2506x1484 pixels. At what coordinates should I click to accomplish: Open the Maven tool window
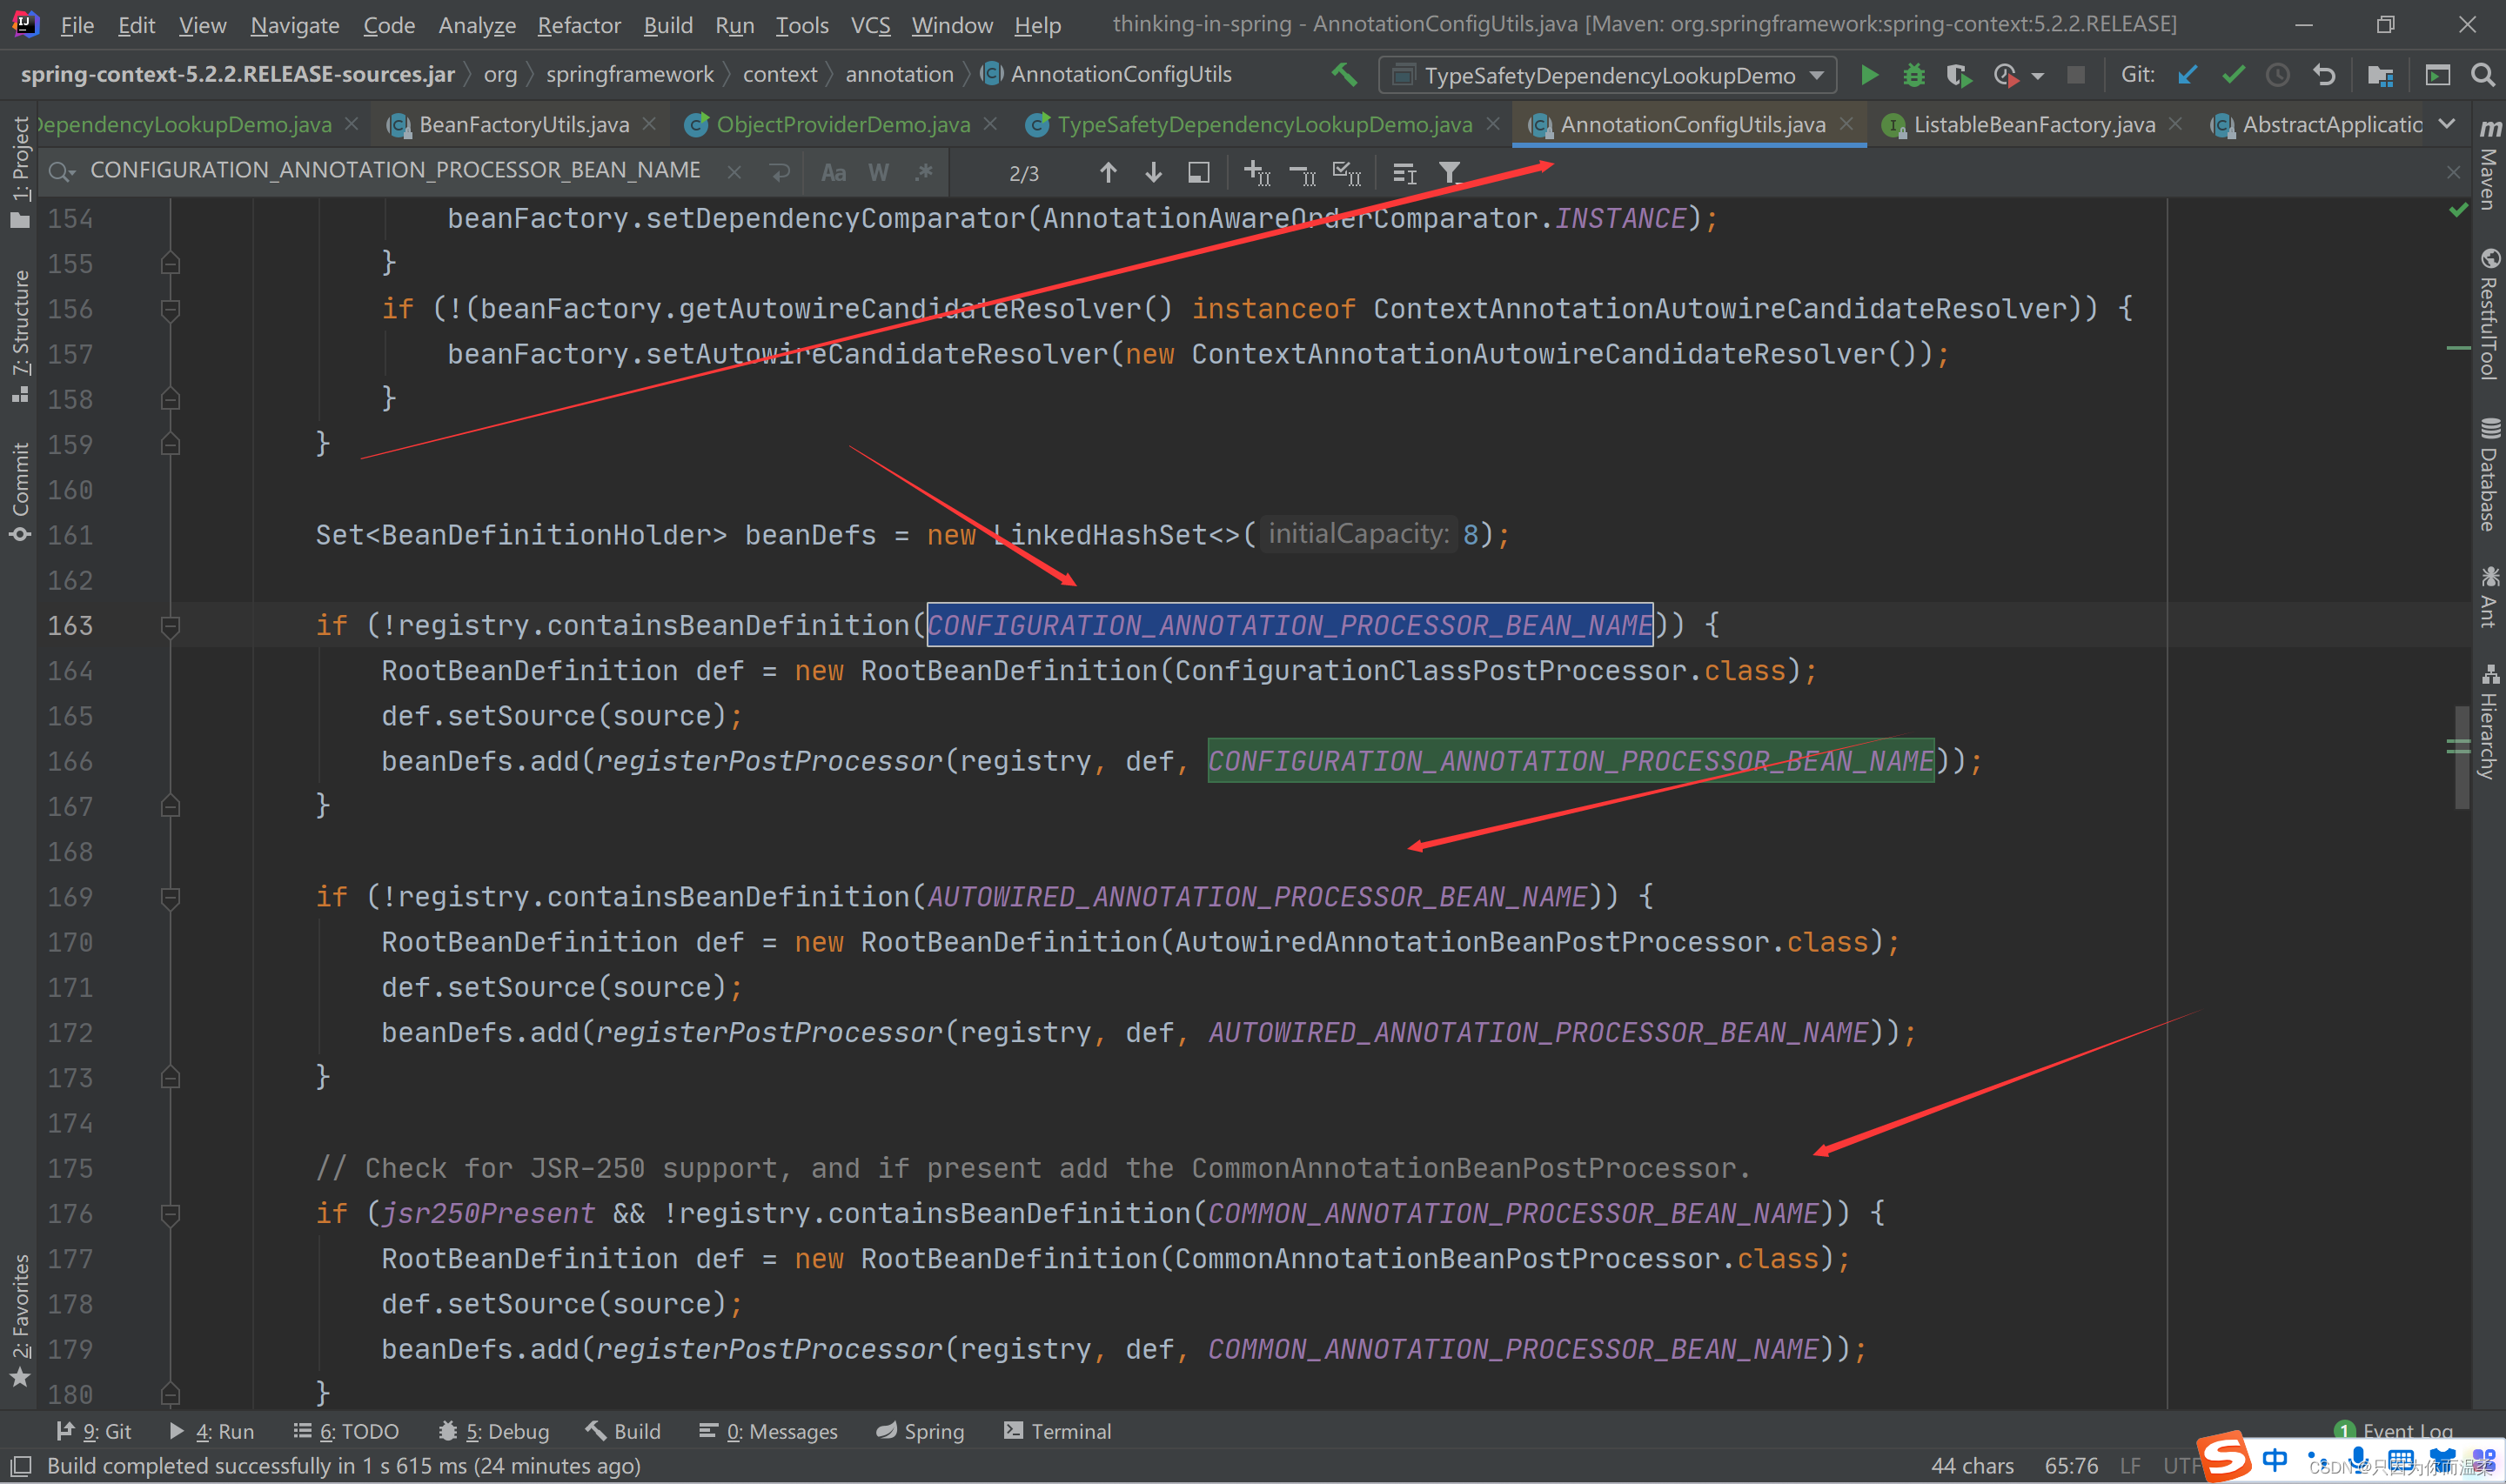[x=2489, y=166]
